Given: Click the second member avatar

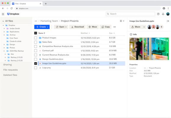Looking at the screenshot, I should tap(154, 27).
